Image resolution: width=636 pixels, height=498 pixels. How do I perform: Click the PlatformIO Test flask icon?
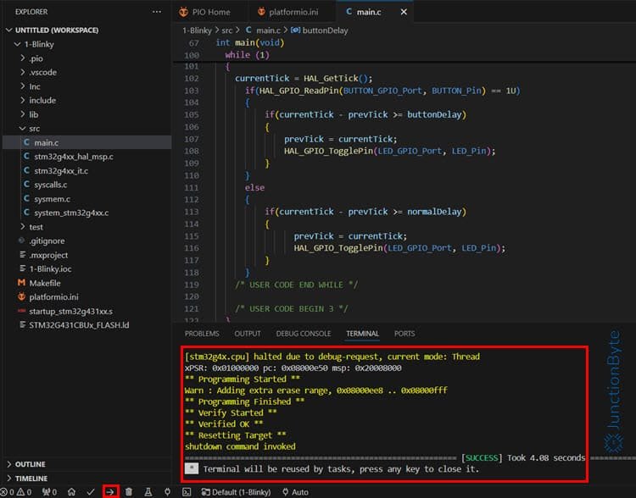148,492
